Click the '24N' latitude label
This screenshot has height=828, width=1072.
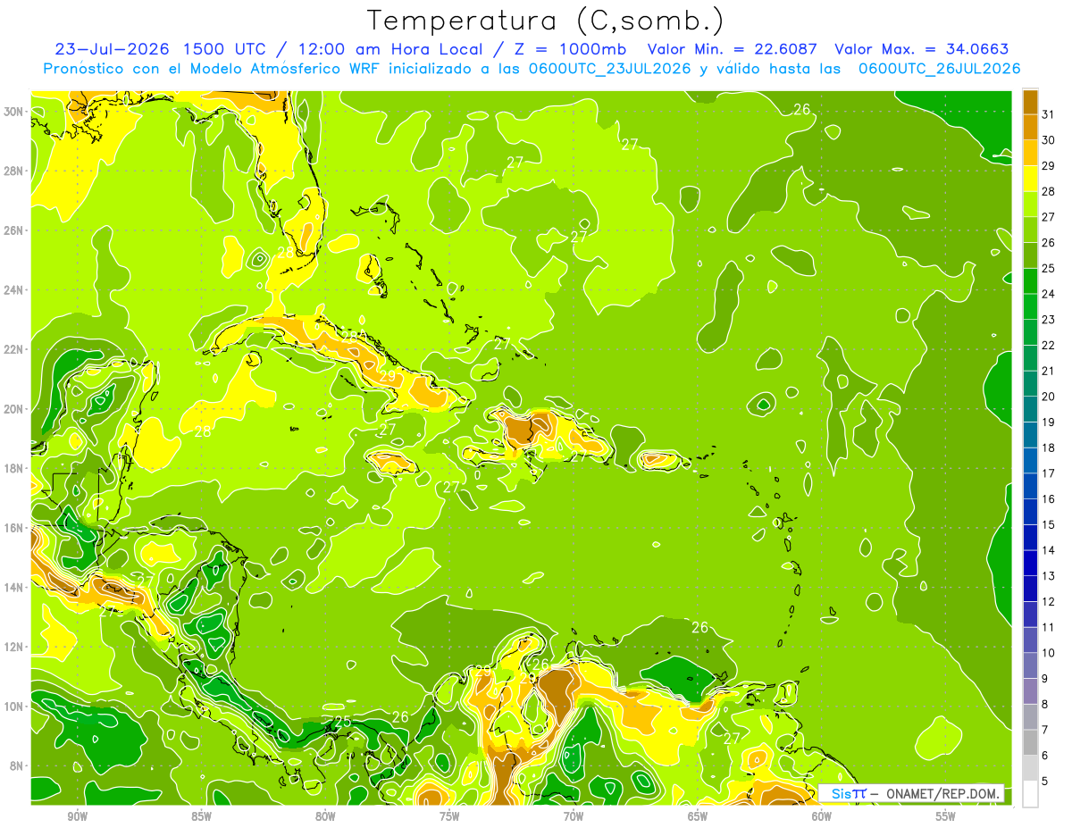15,289
